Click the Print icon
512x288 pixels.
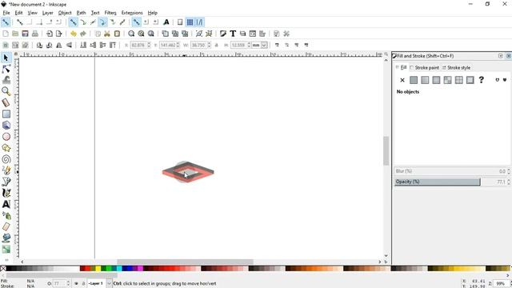[x=35, y=34]
